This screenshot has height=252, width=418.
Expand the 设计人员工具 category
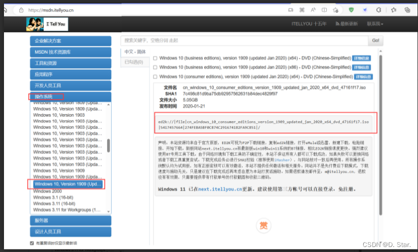pos(71,232)
